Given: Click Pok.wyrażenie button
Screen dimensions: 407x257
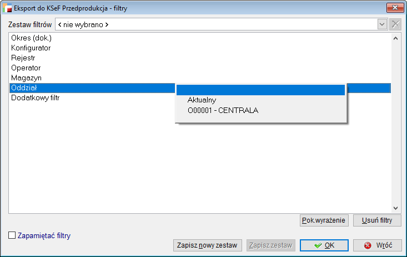Looking at the screenshot, I should [324, 220].
